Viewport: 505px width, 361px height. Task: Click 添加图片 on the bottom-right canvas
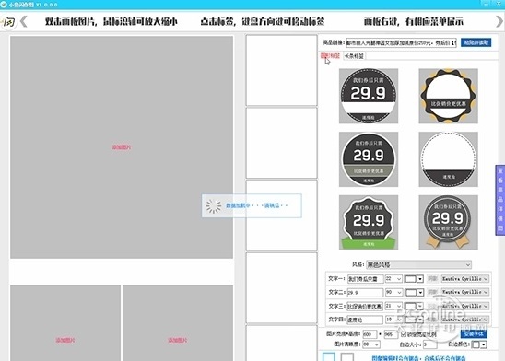(178, 340)
